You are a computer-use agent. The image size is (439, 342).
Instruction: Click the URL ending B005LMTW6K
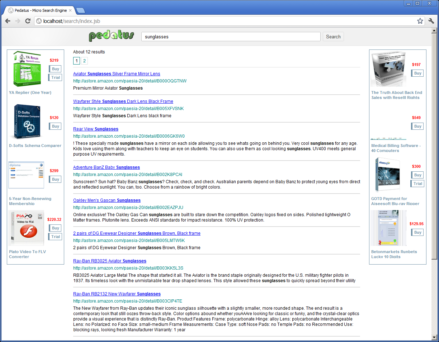point(129,241)
